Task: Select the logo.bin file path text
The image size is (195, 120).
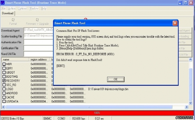Action: click(108, 89)
